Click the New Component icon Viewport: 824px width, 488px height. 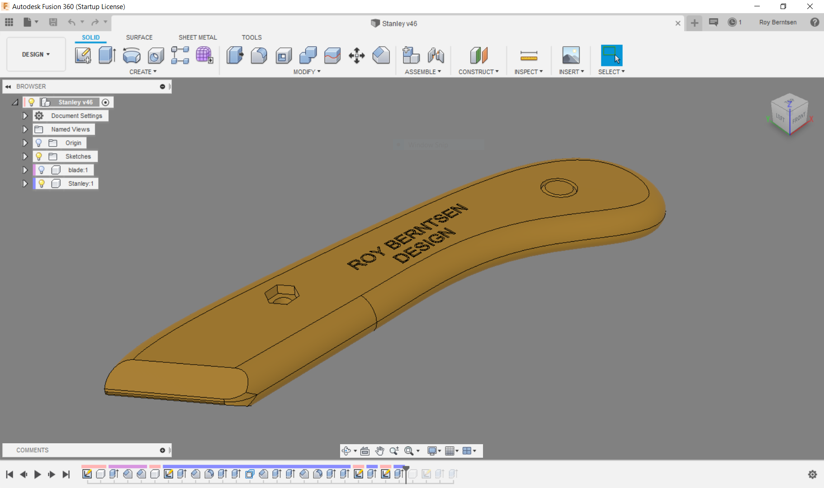pos(411,55)
